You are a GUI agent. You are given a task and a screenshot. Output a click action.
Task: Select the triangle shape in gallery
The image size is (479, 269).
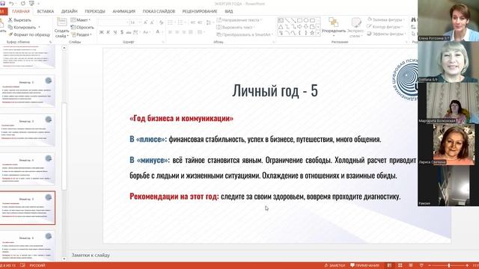click(281, 27)
